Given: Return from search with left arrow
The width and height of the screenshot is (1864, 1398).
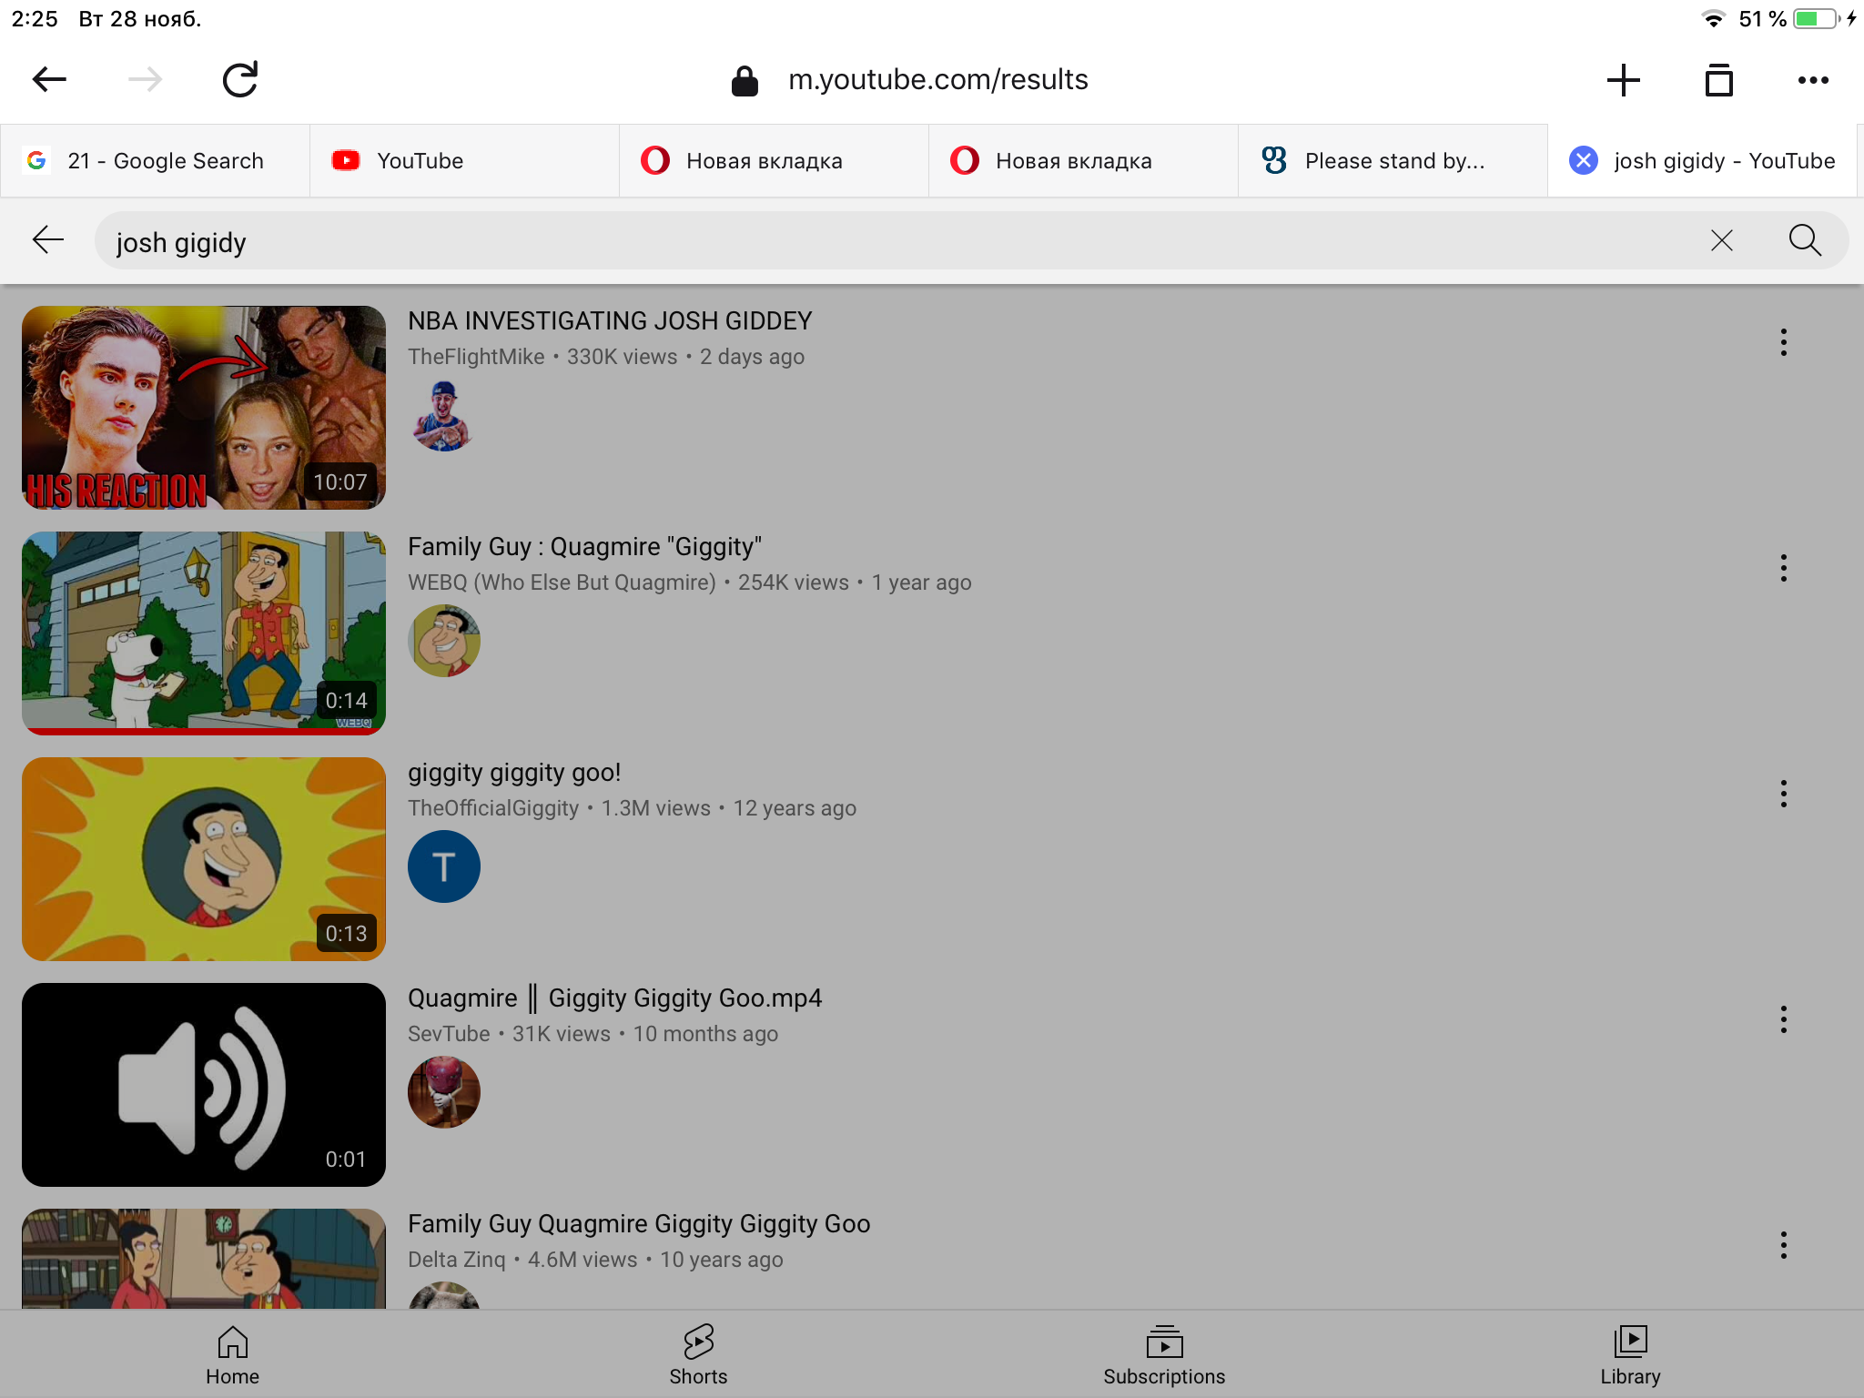Looking at the screenshot, I should pos(48,241).
